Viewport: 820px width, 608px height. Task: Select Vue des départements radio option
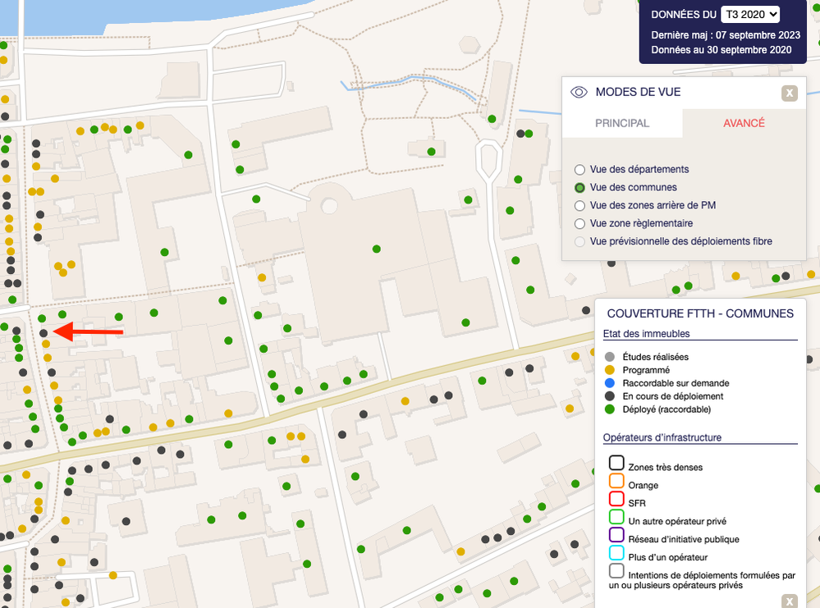580,170
